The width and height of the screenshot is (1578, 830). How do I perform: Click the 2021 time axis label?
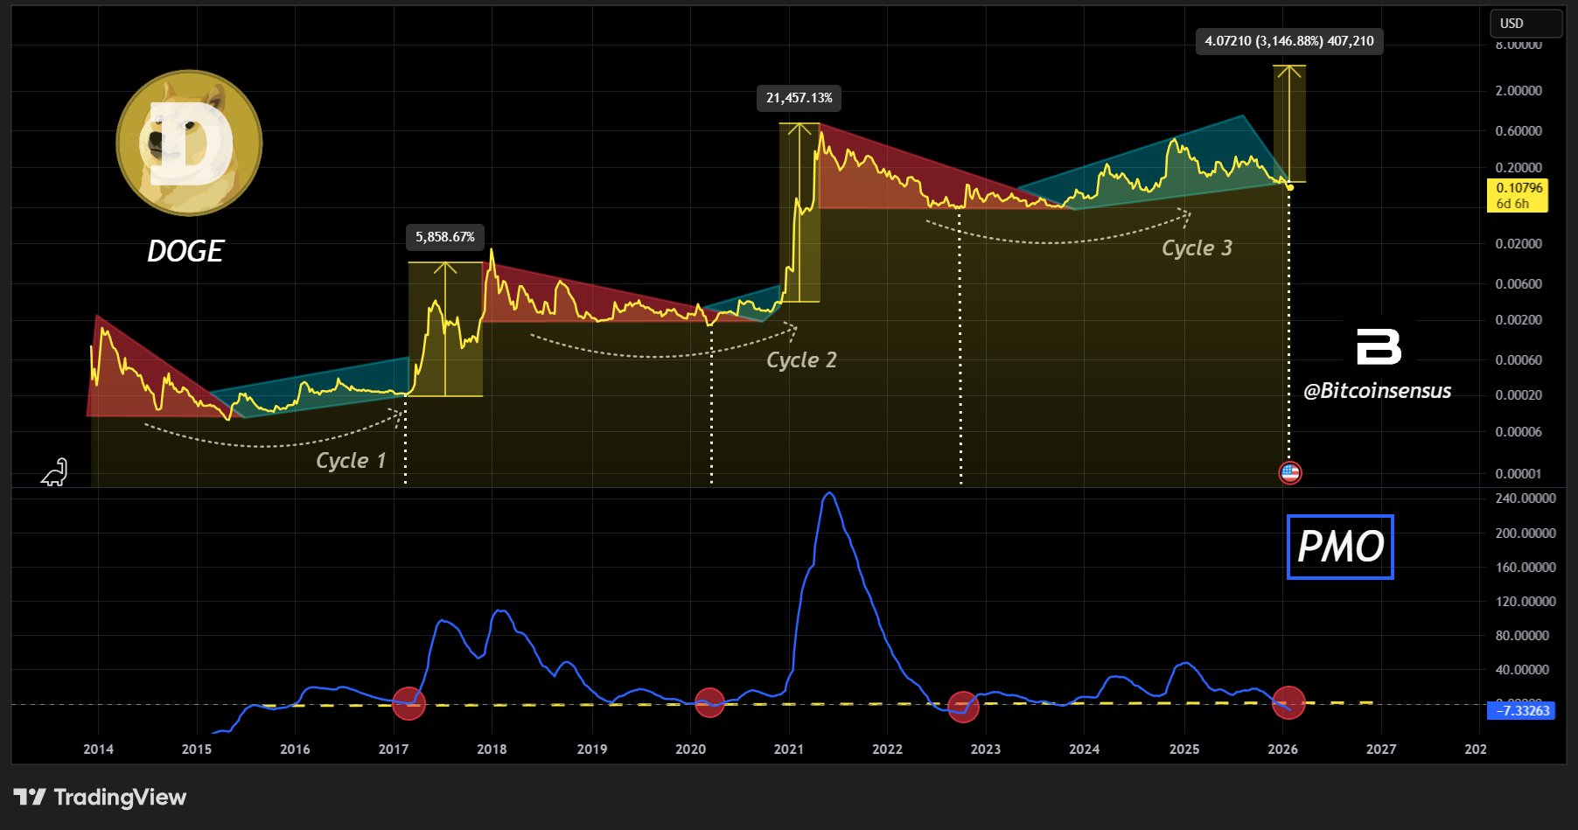[x=789, y=750]
